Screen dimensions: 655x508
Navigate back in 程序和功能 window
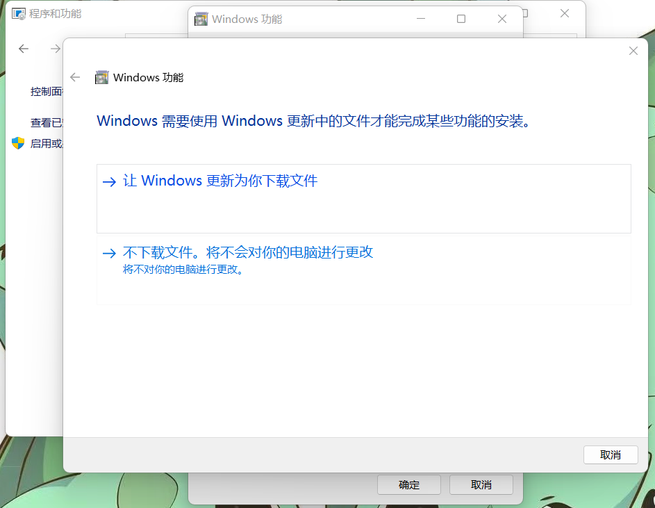(24, 49)
